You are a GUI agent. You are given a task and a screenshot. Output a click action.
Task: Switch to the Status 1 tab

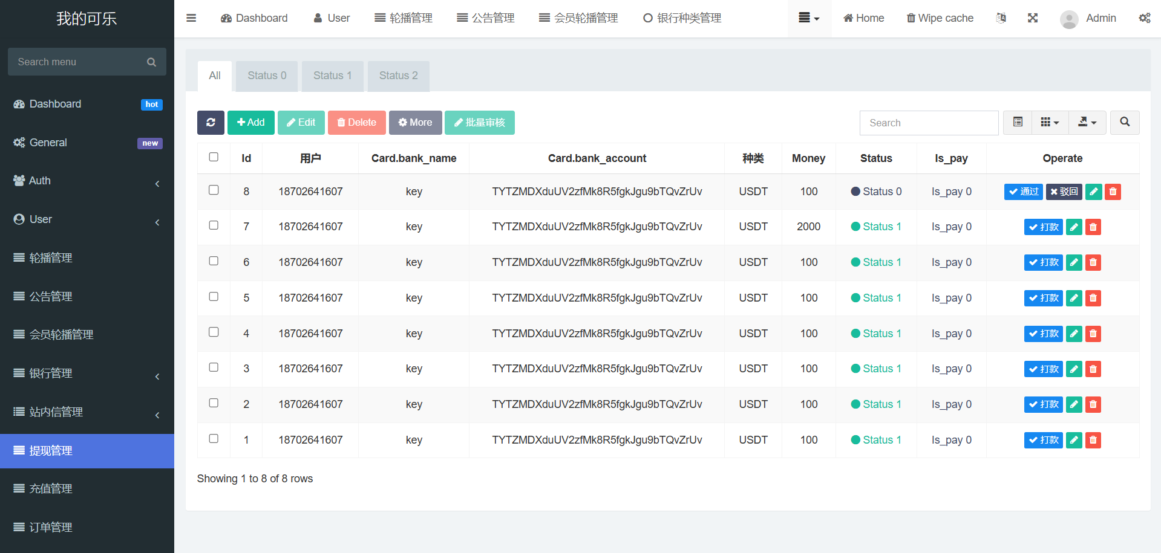[x=332, y=76]
